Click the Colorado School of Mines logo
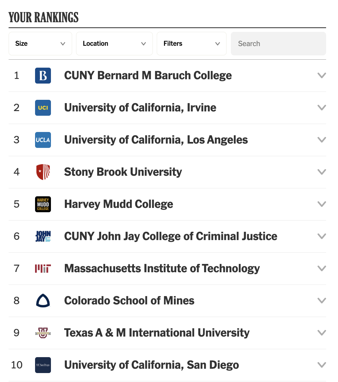 [x=43, y=301]
